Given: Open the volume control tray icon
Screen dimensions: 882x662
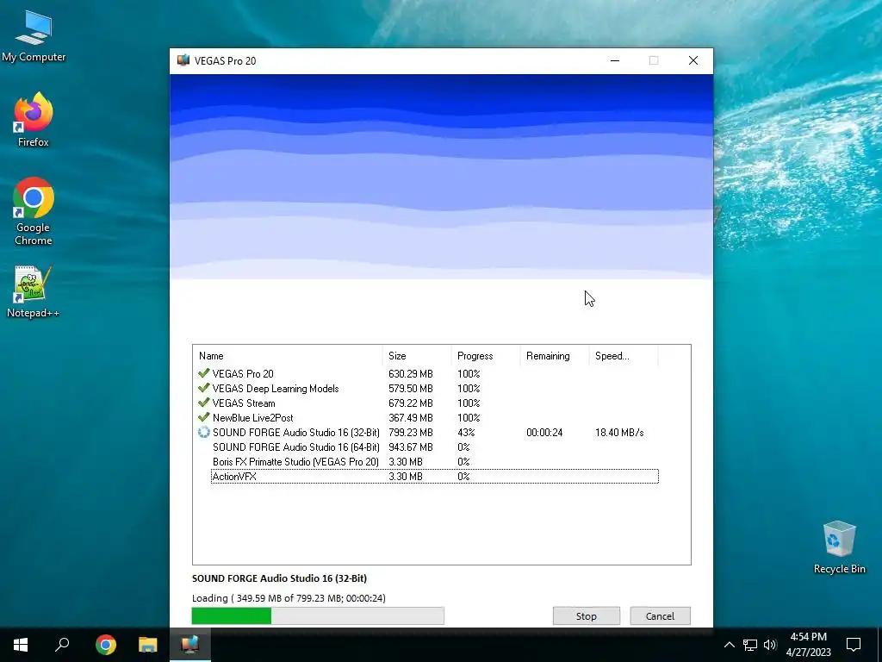Looking at the screenshot, I should point(770,645).
